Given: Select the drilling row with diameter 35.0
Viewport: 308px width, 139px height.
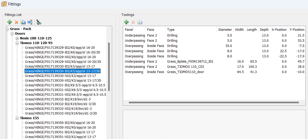Looking at the screenshot, I should [214, 46].
